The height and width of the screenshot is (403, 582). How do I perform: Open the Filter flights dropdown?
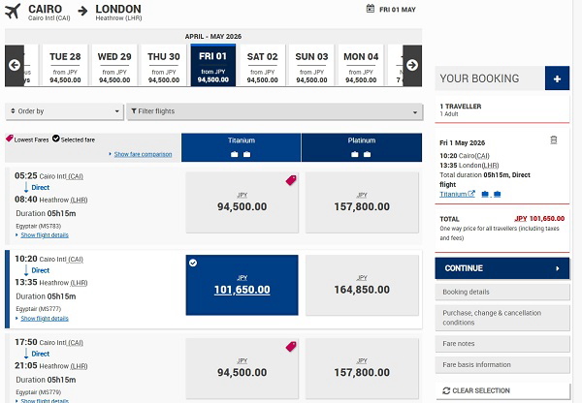tap(275, 111)
